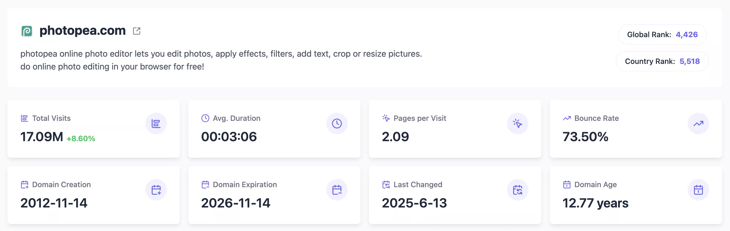Image resolution: width=730 pixels, height=231 pixels.
Task: Click the Avg. Duration clock circle icon
Action: click(337, 124)
